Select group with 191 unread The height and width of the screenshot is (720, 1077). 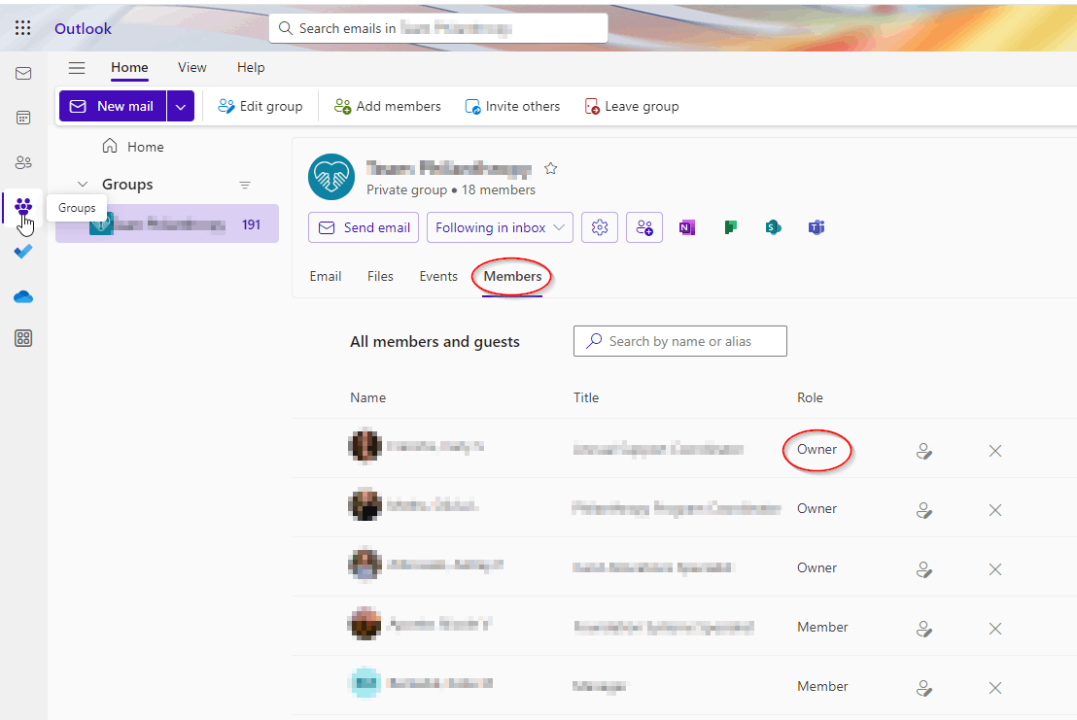[167, 223]
